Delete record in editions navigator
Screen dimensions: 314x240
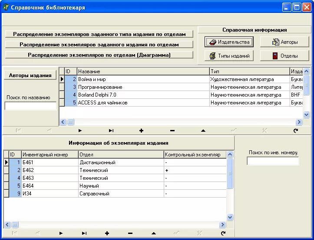click(172, 131)
